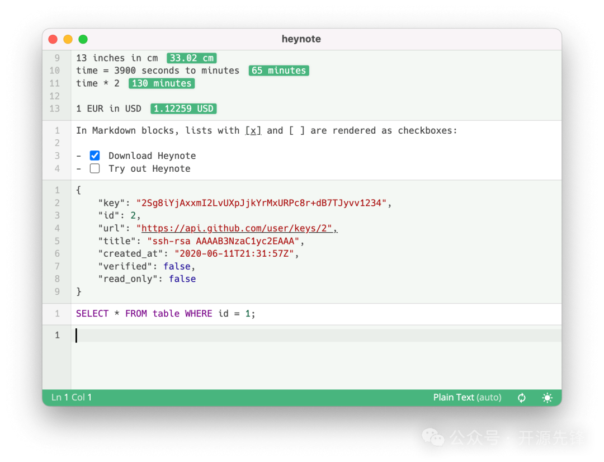This screenshot has width=604, height=462.
Task: Place the cursor in the empty bottom note block
Action: [x=316, y=335]
